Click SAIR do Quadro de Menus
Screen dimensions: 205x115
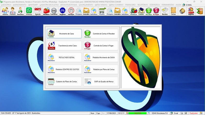tap(101, 82)
